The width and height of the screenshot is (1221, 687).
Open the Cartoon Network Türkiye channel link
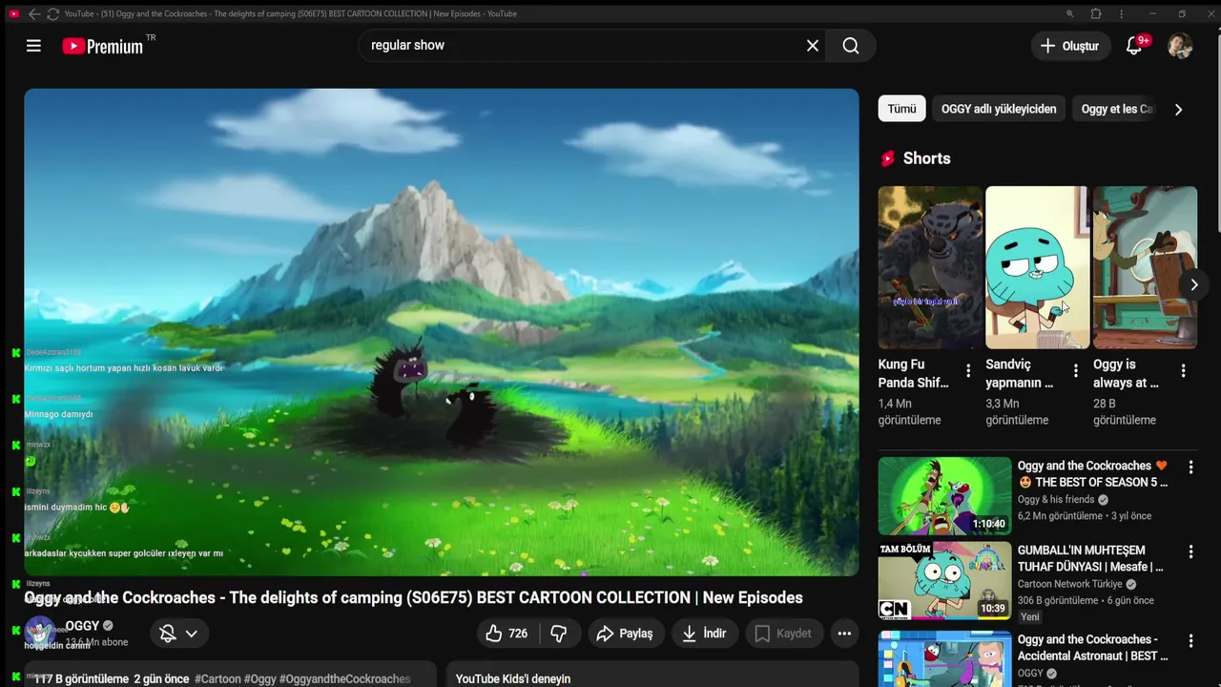(x=1070, y=584)
